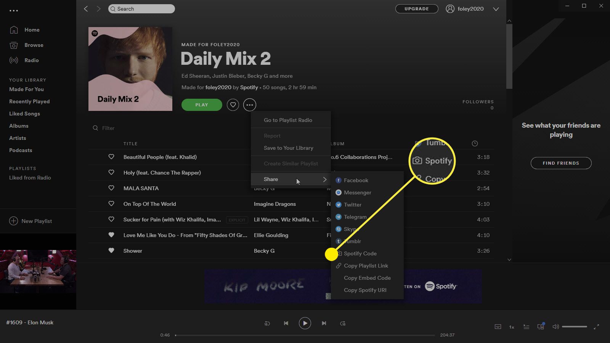Select Save to Your Library
This screenshot has height=343, width=610.
tap(291, 148)
